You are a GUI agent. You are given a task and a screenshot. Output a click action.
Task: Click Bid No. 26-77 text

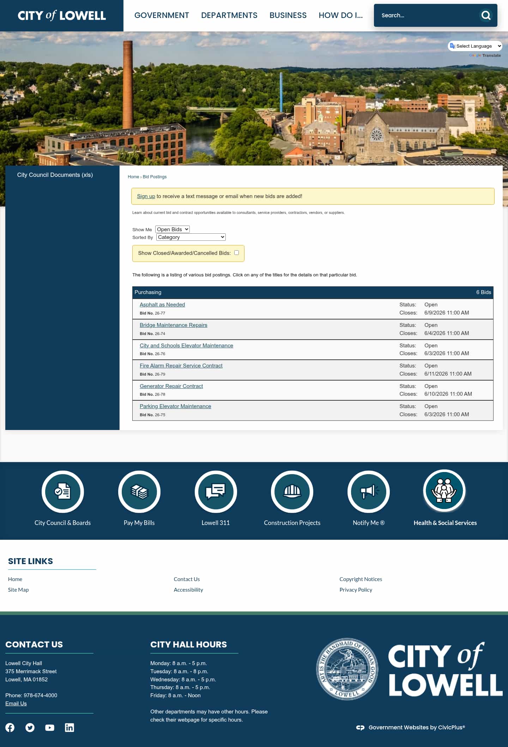pyautogui.click(x=152, y=313)
